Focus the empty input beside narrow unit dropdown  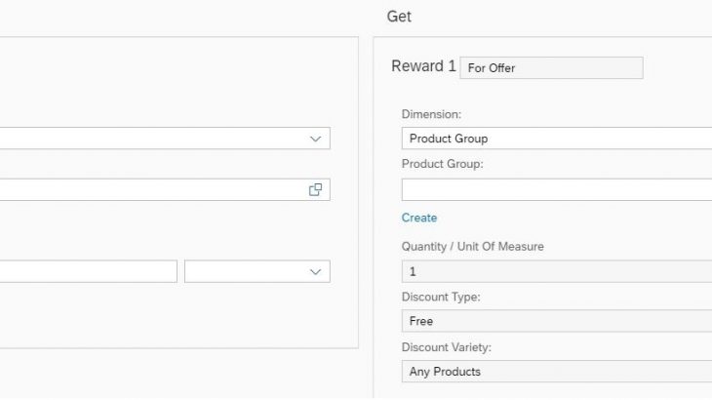pos(88,271)
